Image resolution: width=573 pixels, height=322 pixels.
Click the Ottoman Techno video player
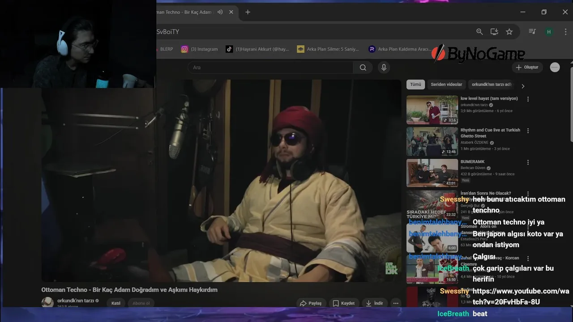(221, 181)
